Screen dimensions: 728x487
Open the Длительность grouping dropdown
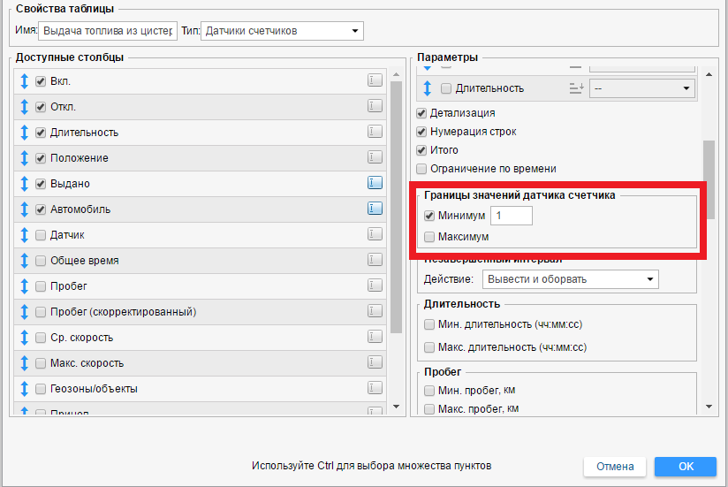click(642, 88)
